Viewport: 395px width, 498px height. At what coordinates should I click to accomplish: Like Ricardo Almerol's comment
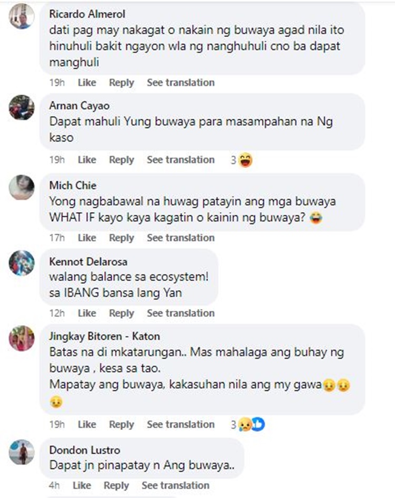tap(87, 83)
